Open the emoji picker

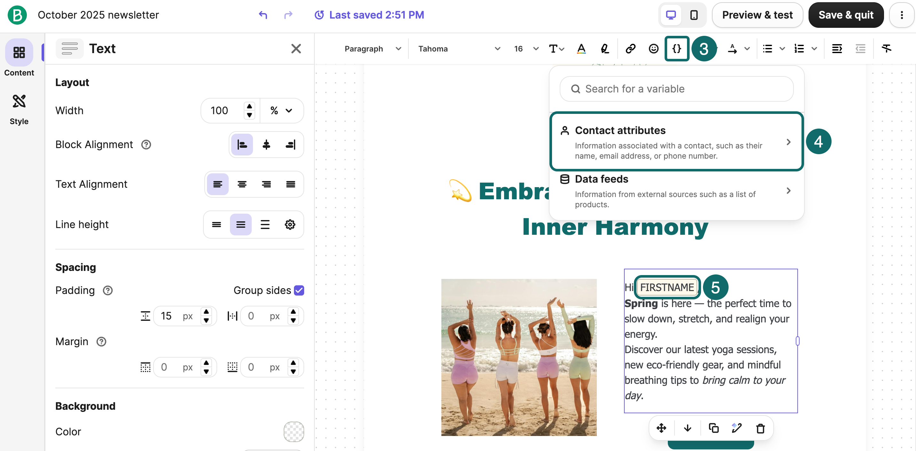[x=653, y=49]
